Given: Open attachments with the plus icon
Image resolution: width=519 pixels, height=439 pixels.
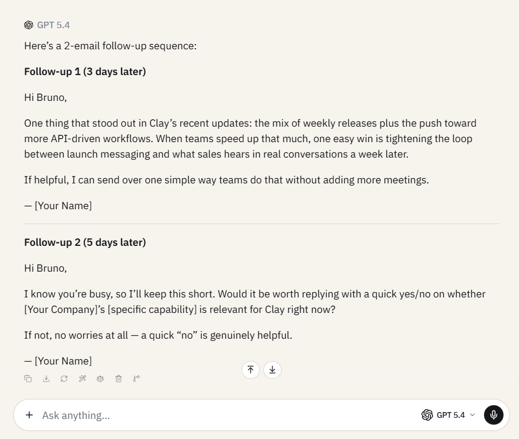Looking at the screenshot, I should [x=29, y=415].
